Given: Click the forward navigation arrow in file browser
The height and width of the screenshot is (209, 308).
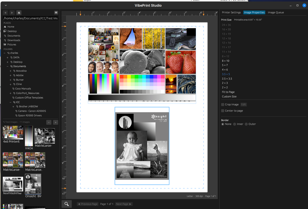Looking at the screenshot, I should pos(12,13).
